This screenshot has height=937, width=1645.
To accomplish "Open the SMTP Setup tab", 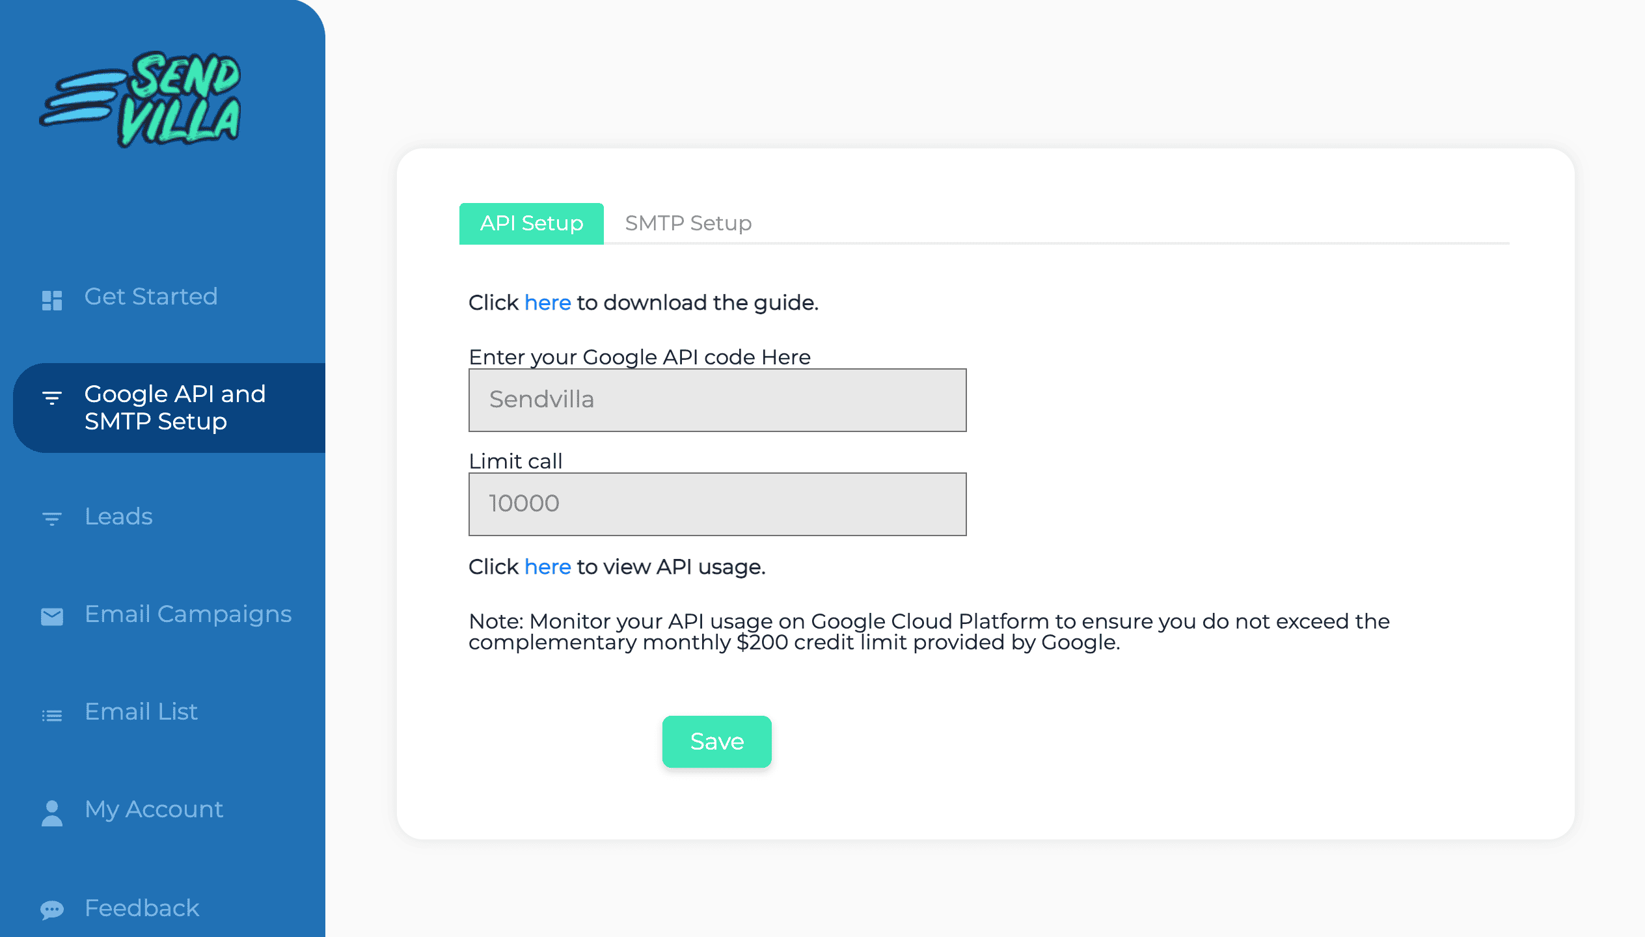I will coord(688,223).
